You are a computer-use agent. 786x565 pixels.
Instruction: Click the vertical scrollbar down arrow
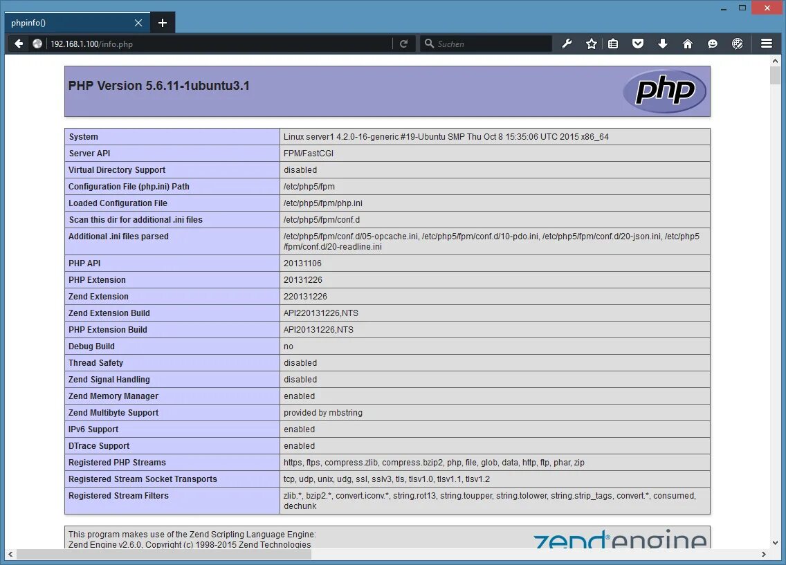click(x=775, y=542)
